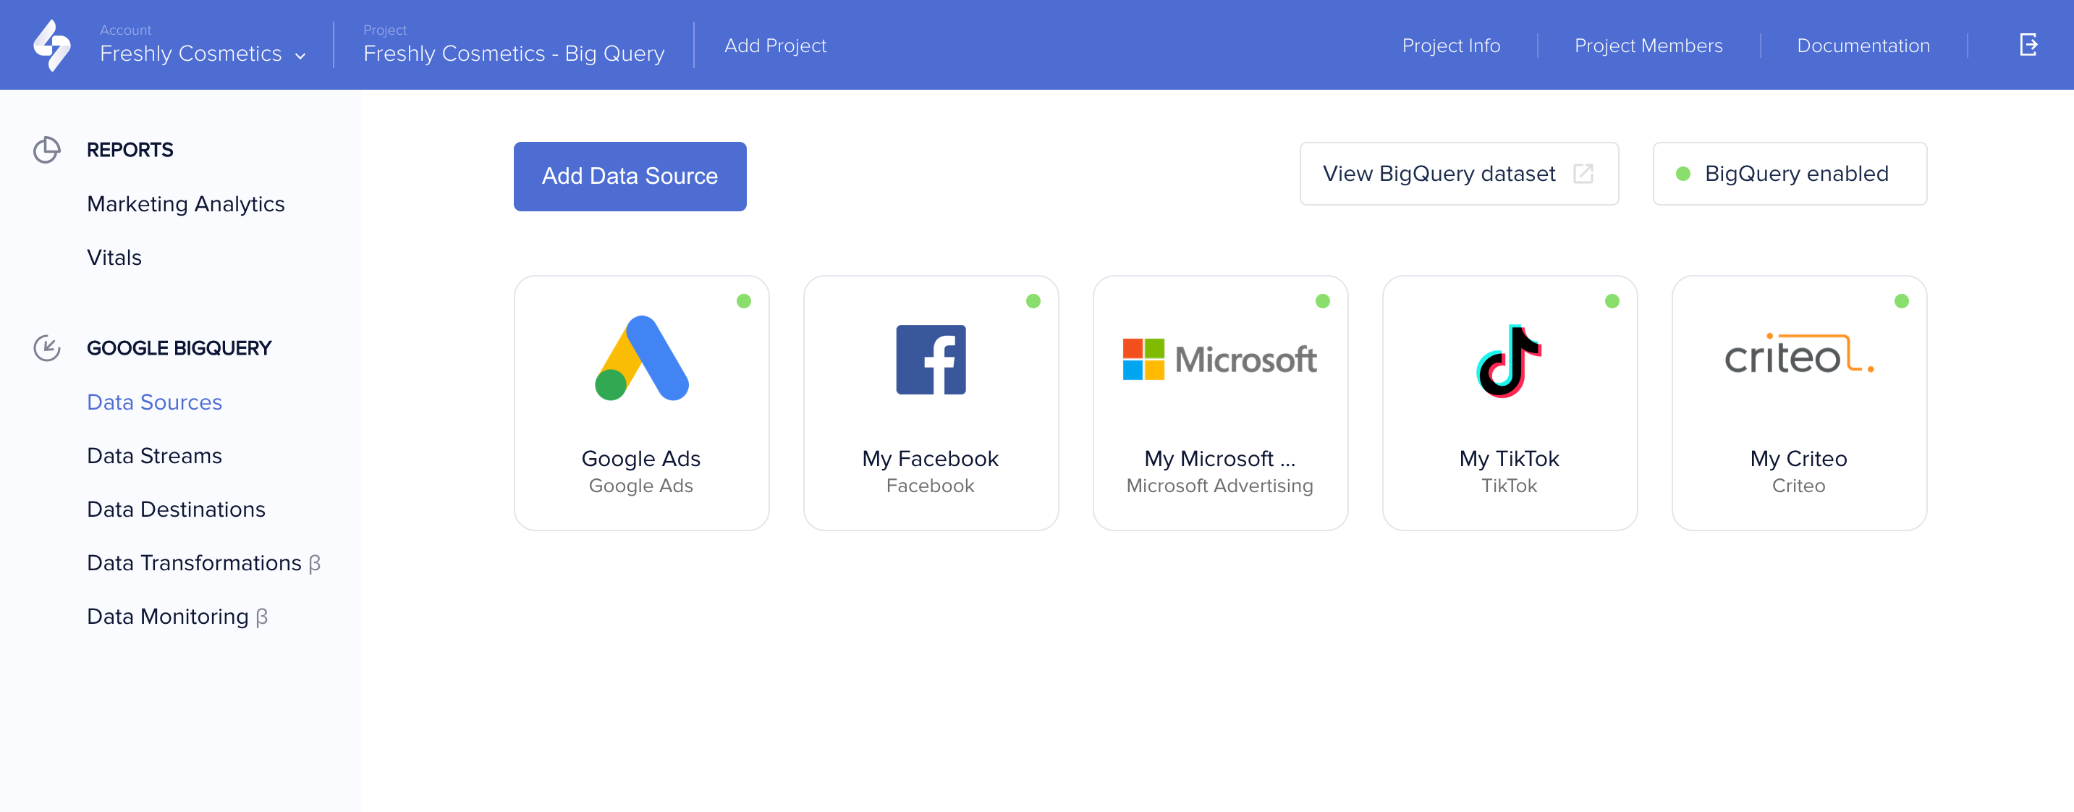Click the Google Ads logo icon
Viewport: 2074px width, 812px height.
point(642,358)
